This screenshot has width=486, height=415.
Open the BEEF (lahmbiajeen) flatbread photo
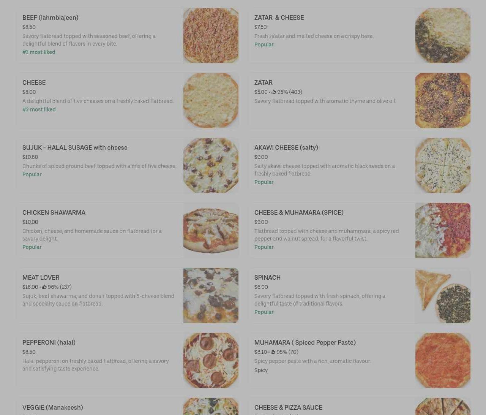point(211,35)
